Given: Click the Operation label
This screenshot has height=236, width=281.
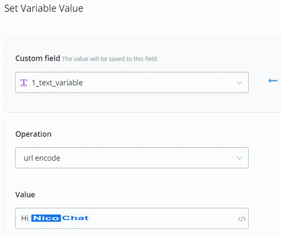Looking at the screenshot, I should click(33, 134).
